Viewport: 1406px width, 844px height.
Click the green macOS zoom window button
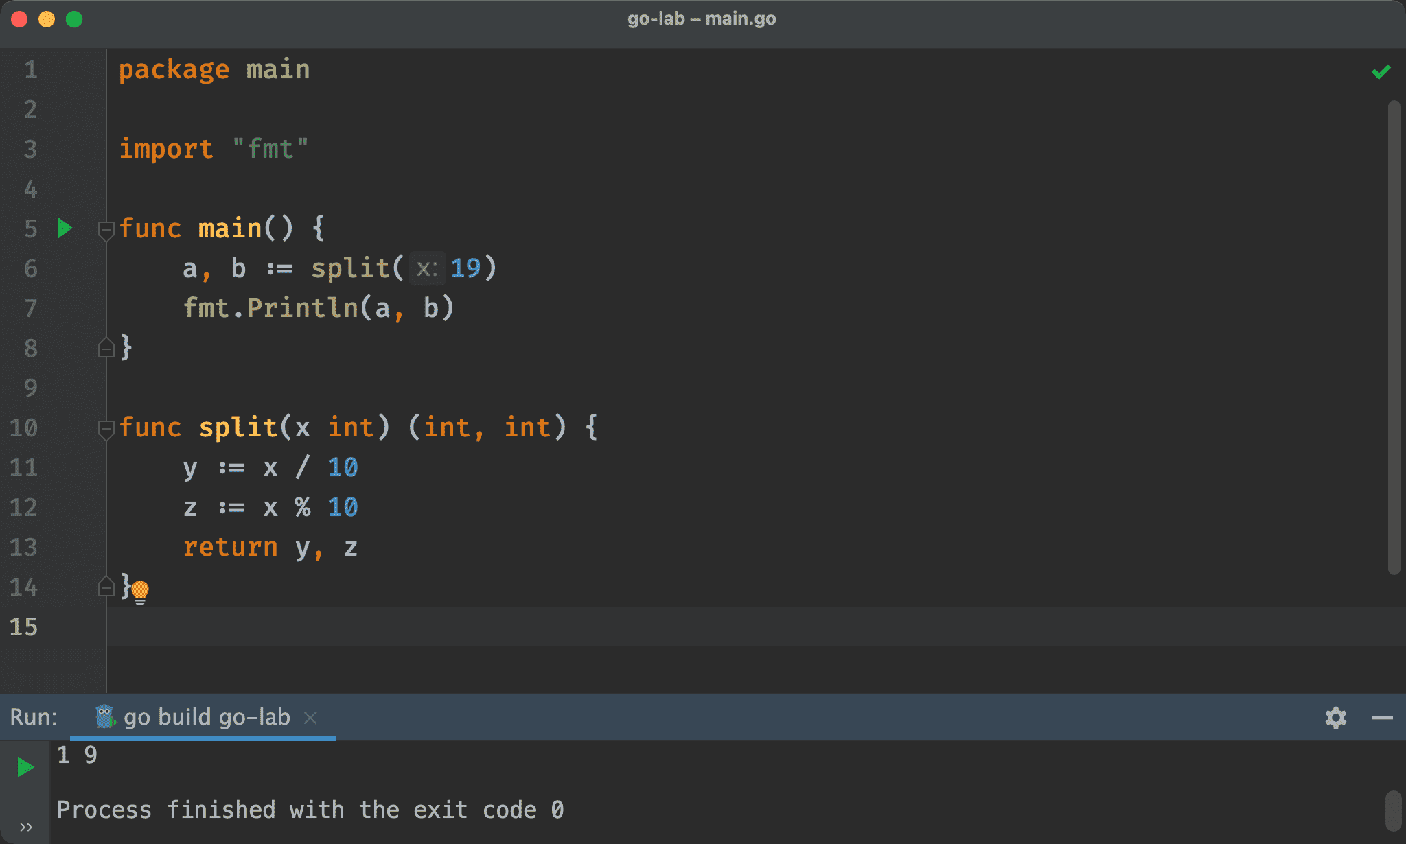pos(74,19)
